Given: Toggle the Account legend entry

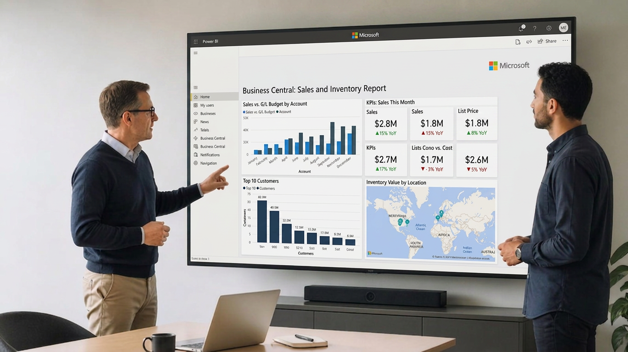Looking at the screenshot, I should pos(284,112).
